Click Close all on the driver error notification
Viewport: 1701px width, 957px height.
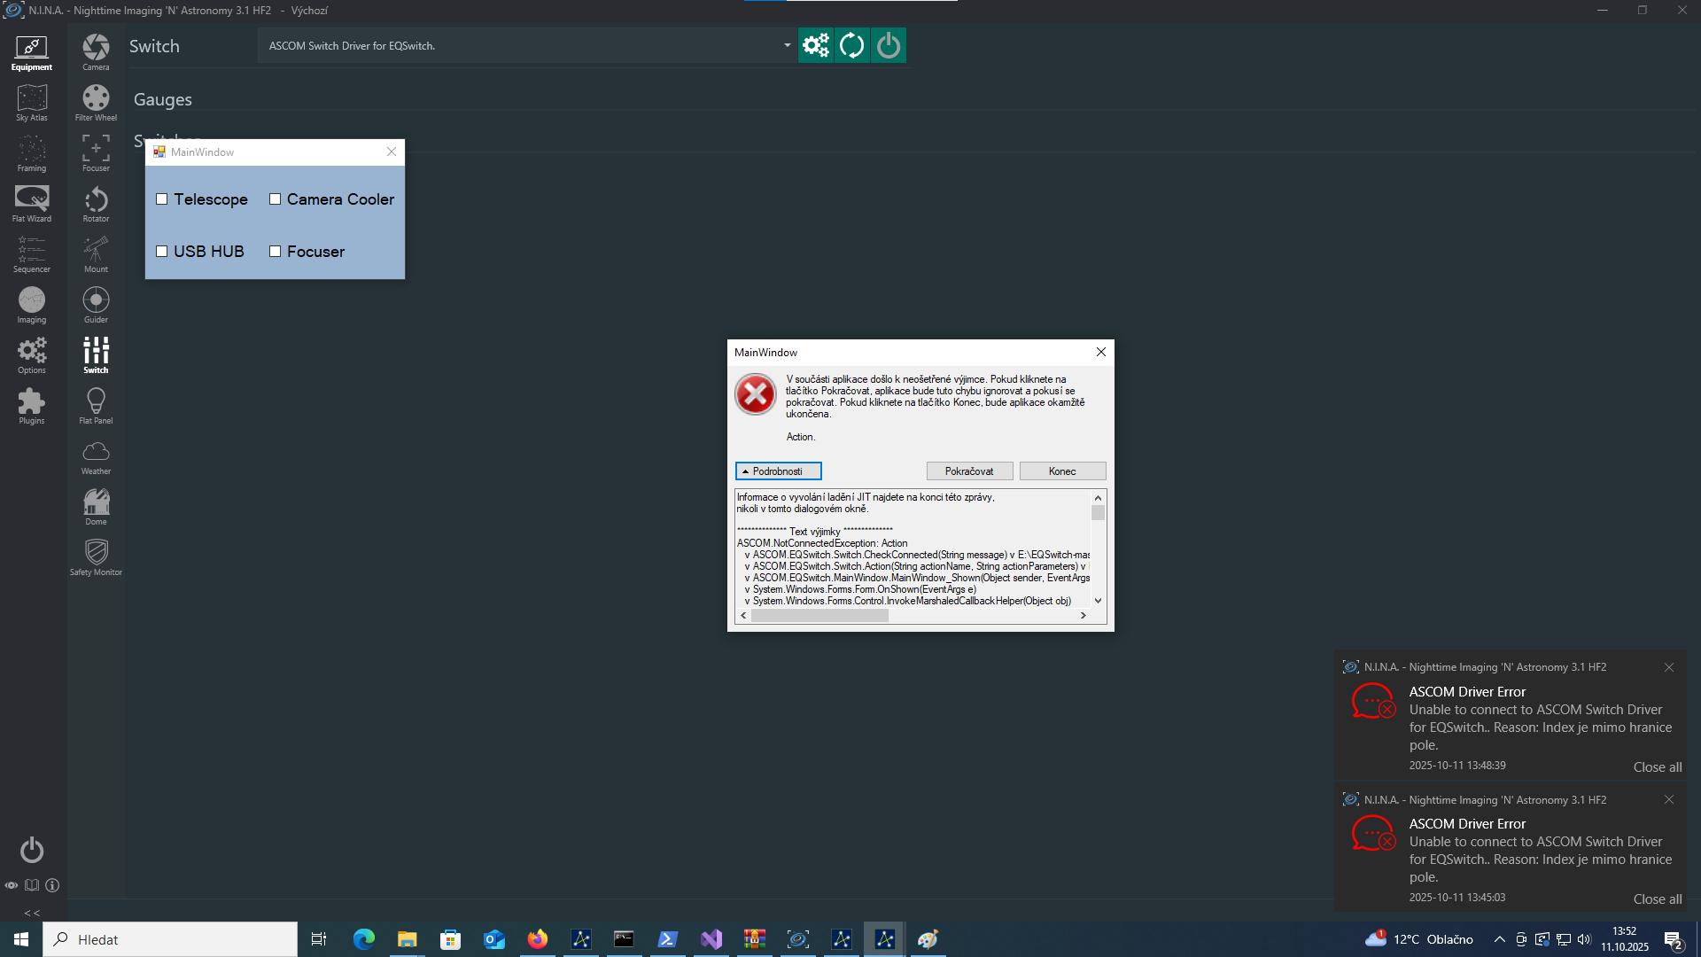1657,766
